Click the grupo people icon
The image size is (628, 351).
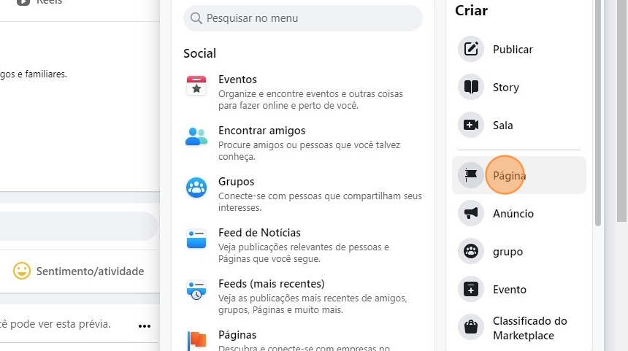[471, 252]
